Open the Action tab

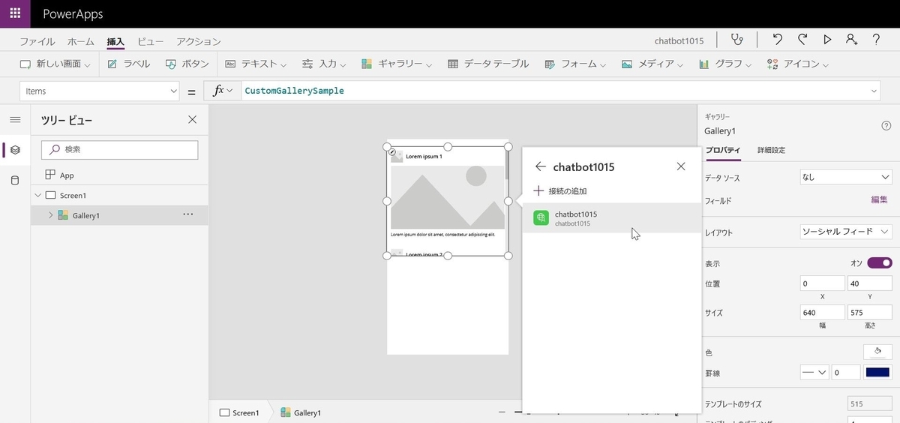pos(198,41)
